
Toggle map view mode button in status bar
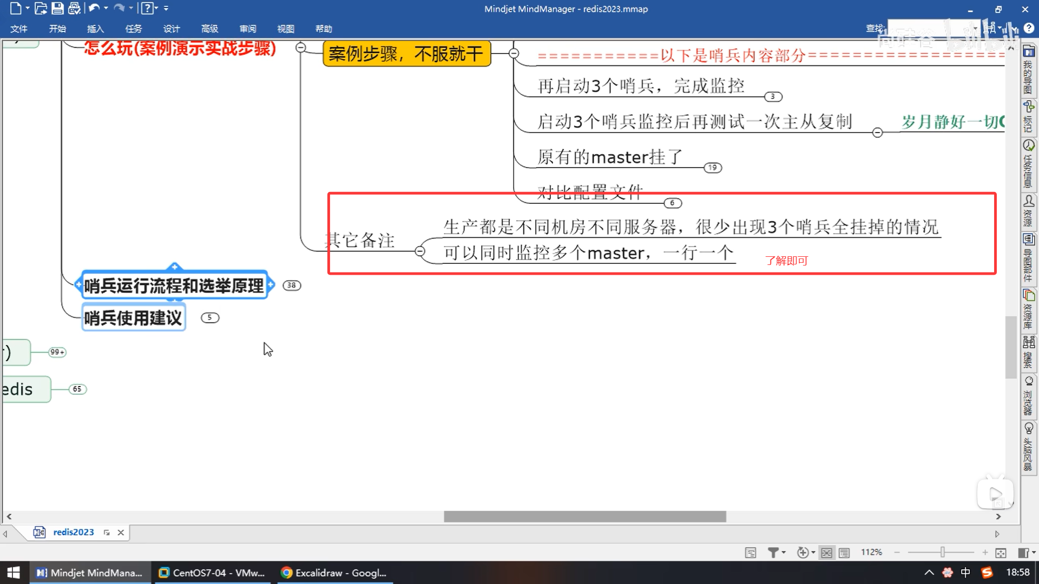(x=826, y=552)
